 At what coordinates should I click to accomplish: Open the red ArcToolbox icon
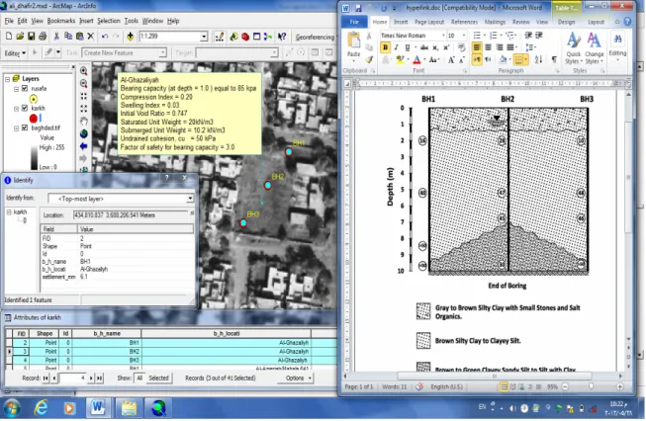[x=245, y=37]
